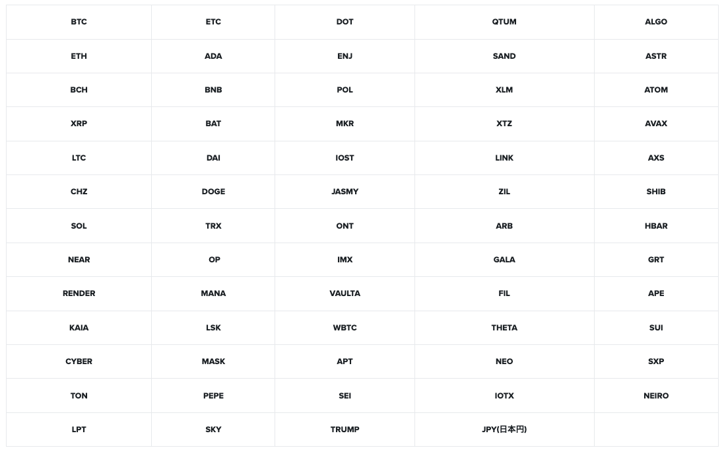Click the ALGO symbol
The width and height of the screenshot is (724, 454).
(x=656, y=22)
